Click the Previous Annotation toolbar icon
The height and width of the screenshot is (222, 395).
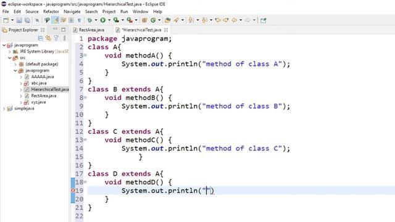click(x=204, y=20)
